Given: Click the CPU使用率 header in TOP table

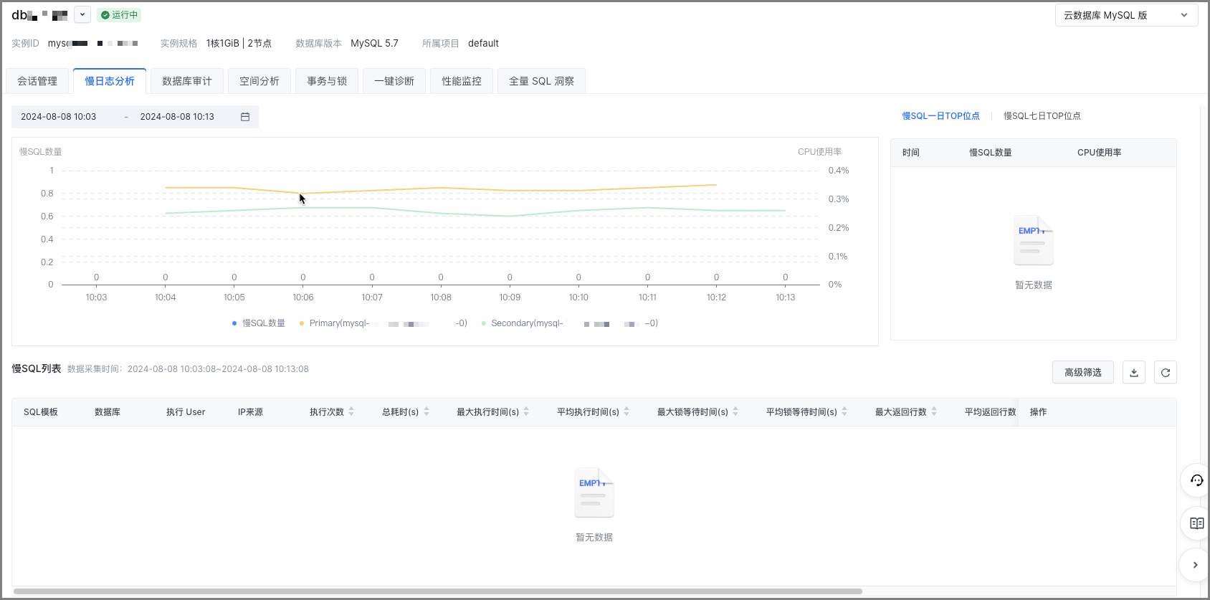Looking at the screenshot, I should 1100,153.
